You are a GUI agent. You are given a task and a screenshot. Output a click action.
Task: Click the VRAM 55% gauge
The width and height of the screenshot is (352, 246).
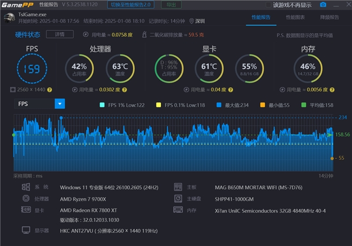coord(250,68)
